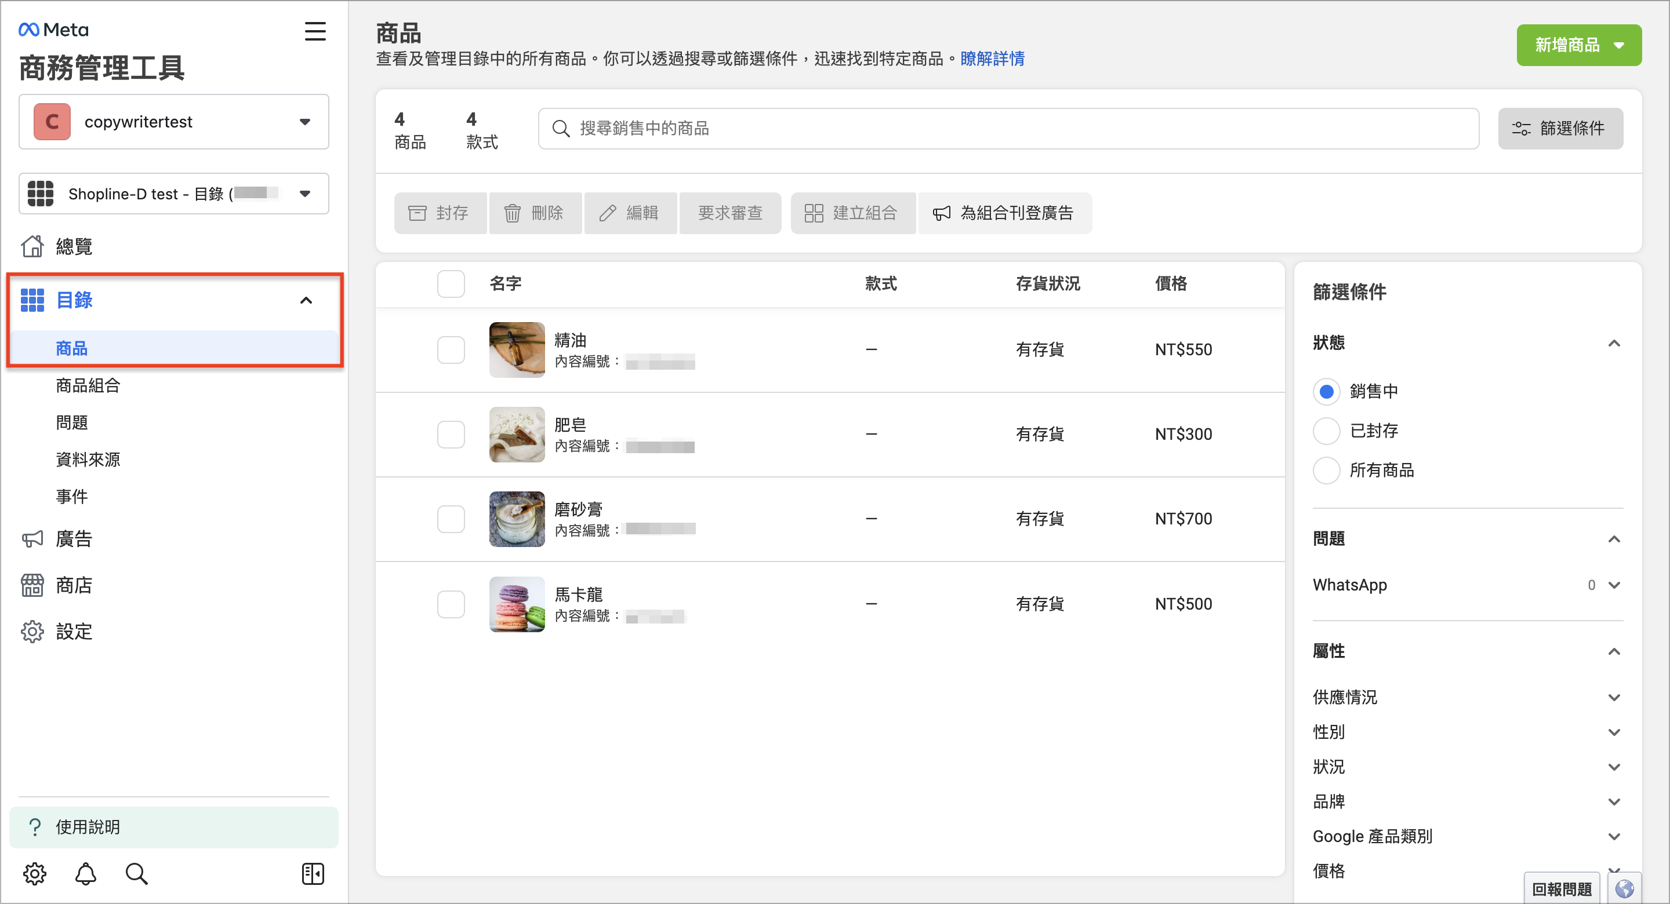Open 商店 in sidebar
Image resolution: width=1670 pixels, height=904 pixels.
coord(74,585)
